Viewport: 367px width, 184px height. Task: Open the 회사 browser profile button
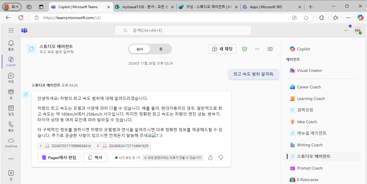pos(12,7)
